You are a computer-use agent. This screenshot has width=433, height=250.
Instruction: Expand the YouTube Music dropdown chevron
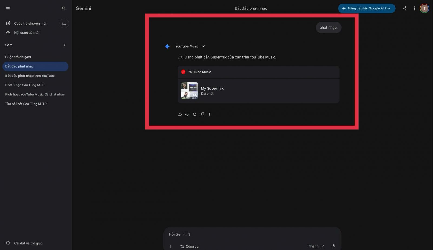203,46
